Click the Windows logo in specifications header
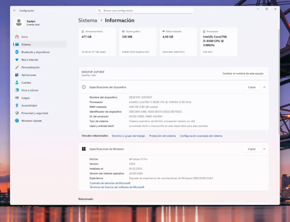Image resolution: width=290 pixels, height=222 pixels. click(84, 149)
